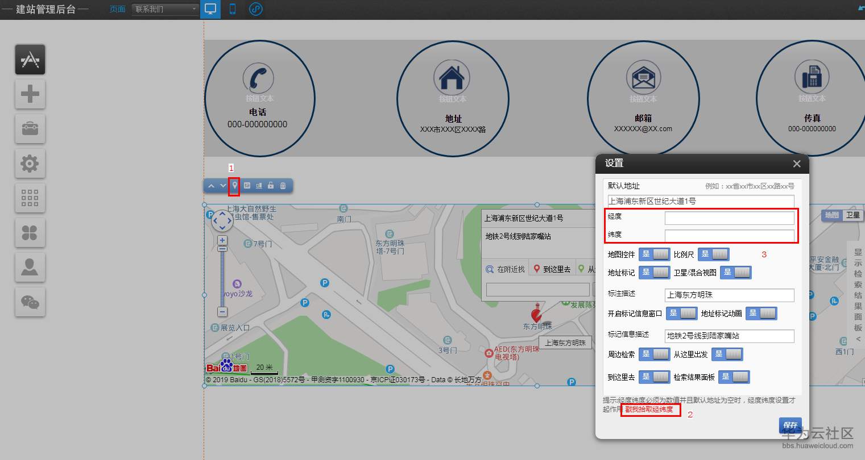Click the map zoom slider track
Viewport: 865px width, 460px height.
222,277
